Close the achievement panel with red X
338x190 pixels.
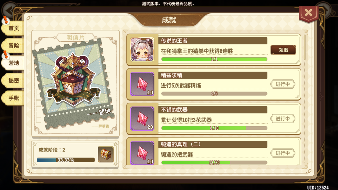pos(308,13)
